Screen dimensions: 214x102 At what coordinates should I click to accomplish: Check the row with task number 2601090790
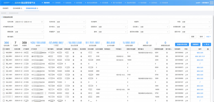4,75
